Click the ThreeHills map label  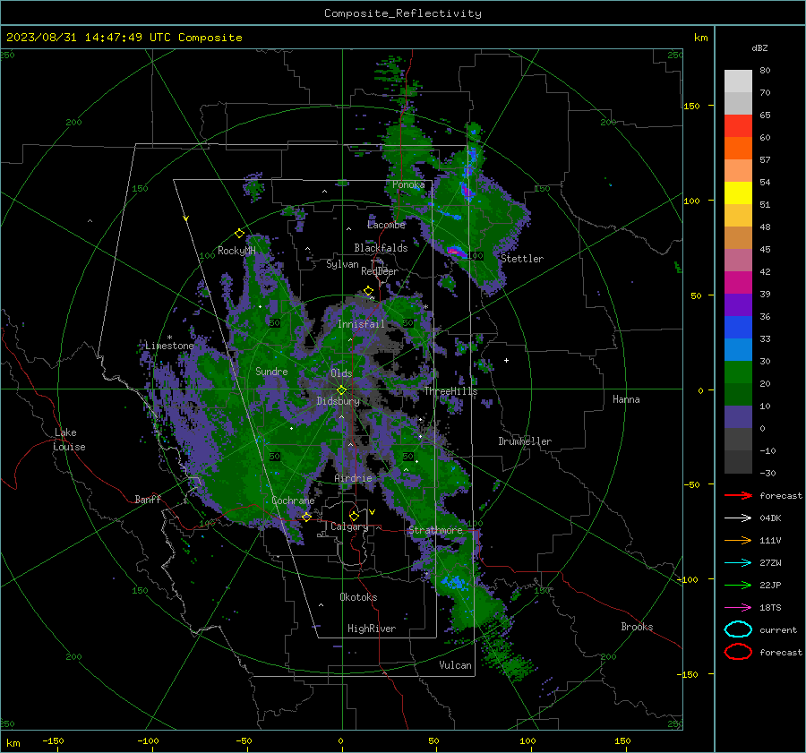450,391
